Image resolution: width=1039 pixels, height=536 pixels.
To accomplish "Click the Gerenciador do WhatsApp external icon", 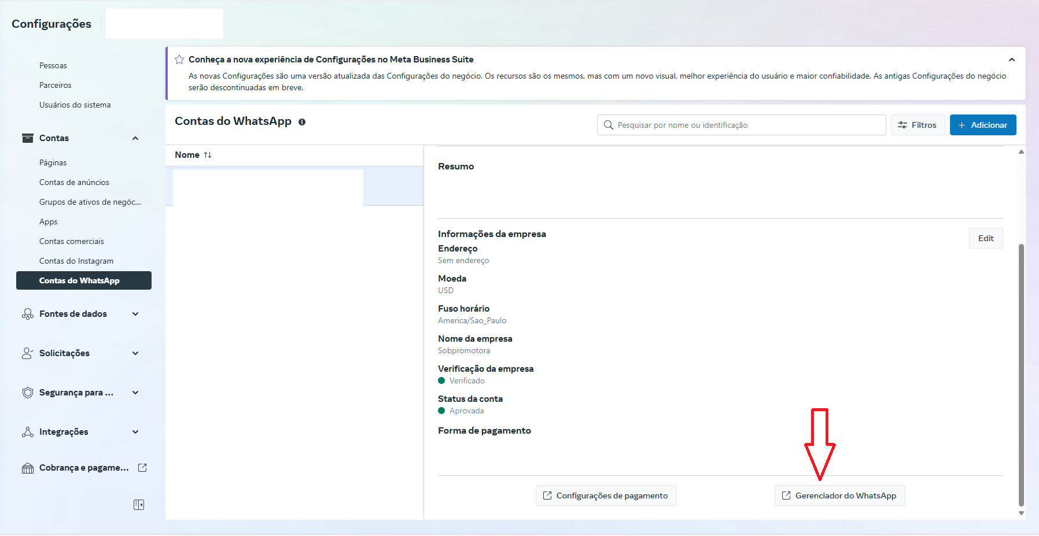I will tap(786, 496).
